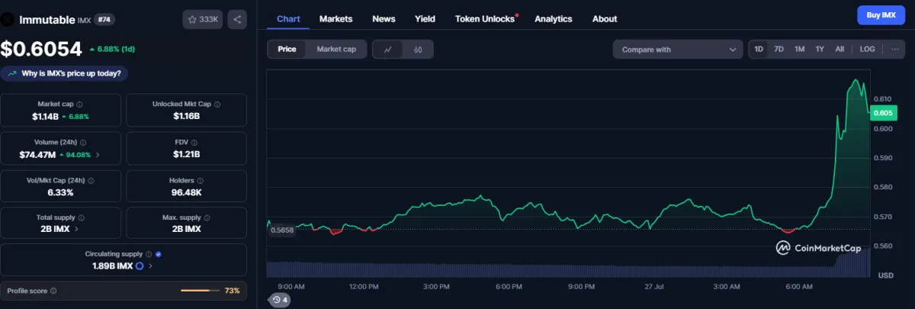Show Vol/Mkt Cap (24h) info icon

(91, 180)
